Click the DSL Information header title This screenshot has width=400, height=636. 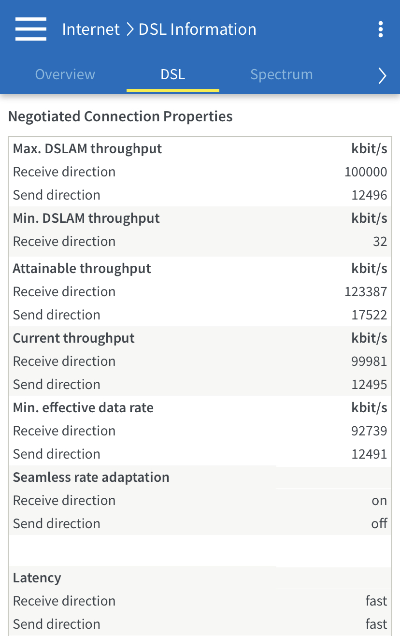tap(198, 29)
